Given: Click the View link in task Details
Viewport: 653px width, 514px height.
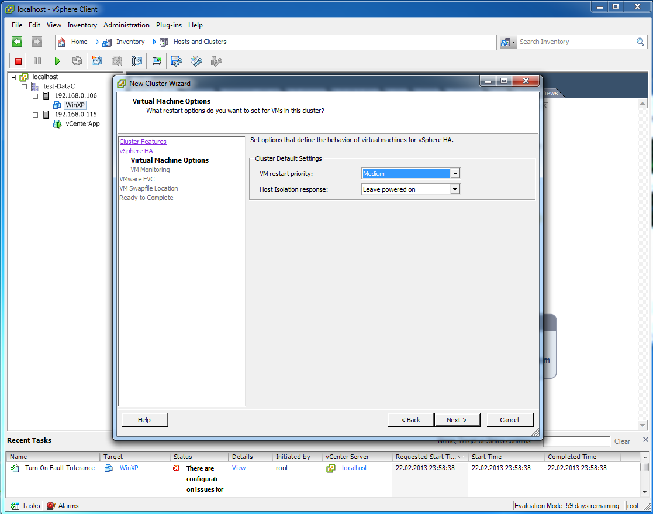Looking at the screenshot, I should click(x=239, y=468).
